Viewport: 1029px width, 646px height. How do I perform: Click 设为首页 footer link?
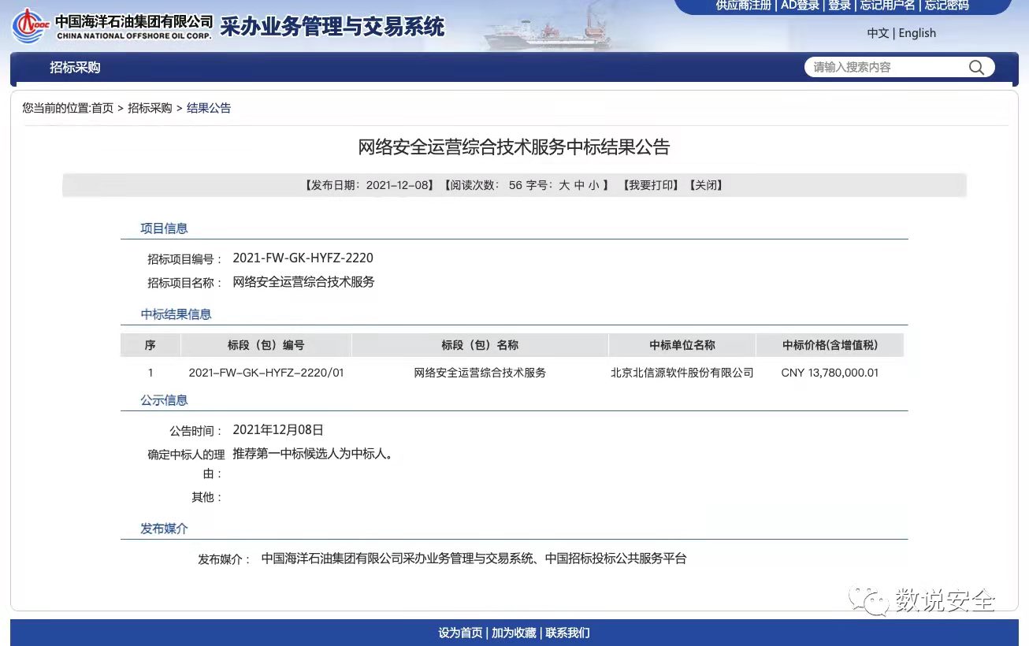(460, 633)
